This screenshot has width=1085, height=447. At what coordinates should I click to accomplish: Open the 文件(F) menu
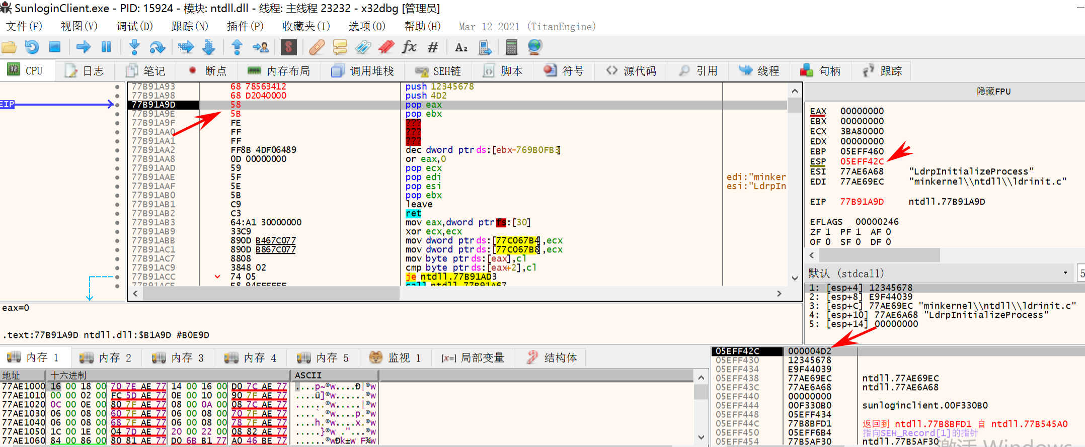[24, 26]
